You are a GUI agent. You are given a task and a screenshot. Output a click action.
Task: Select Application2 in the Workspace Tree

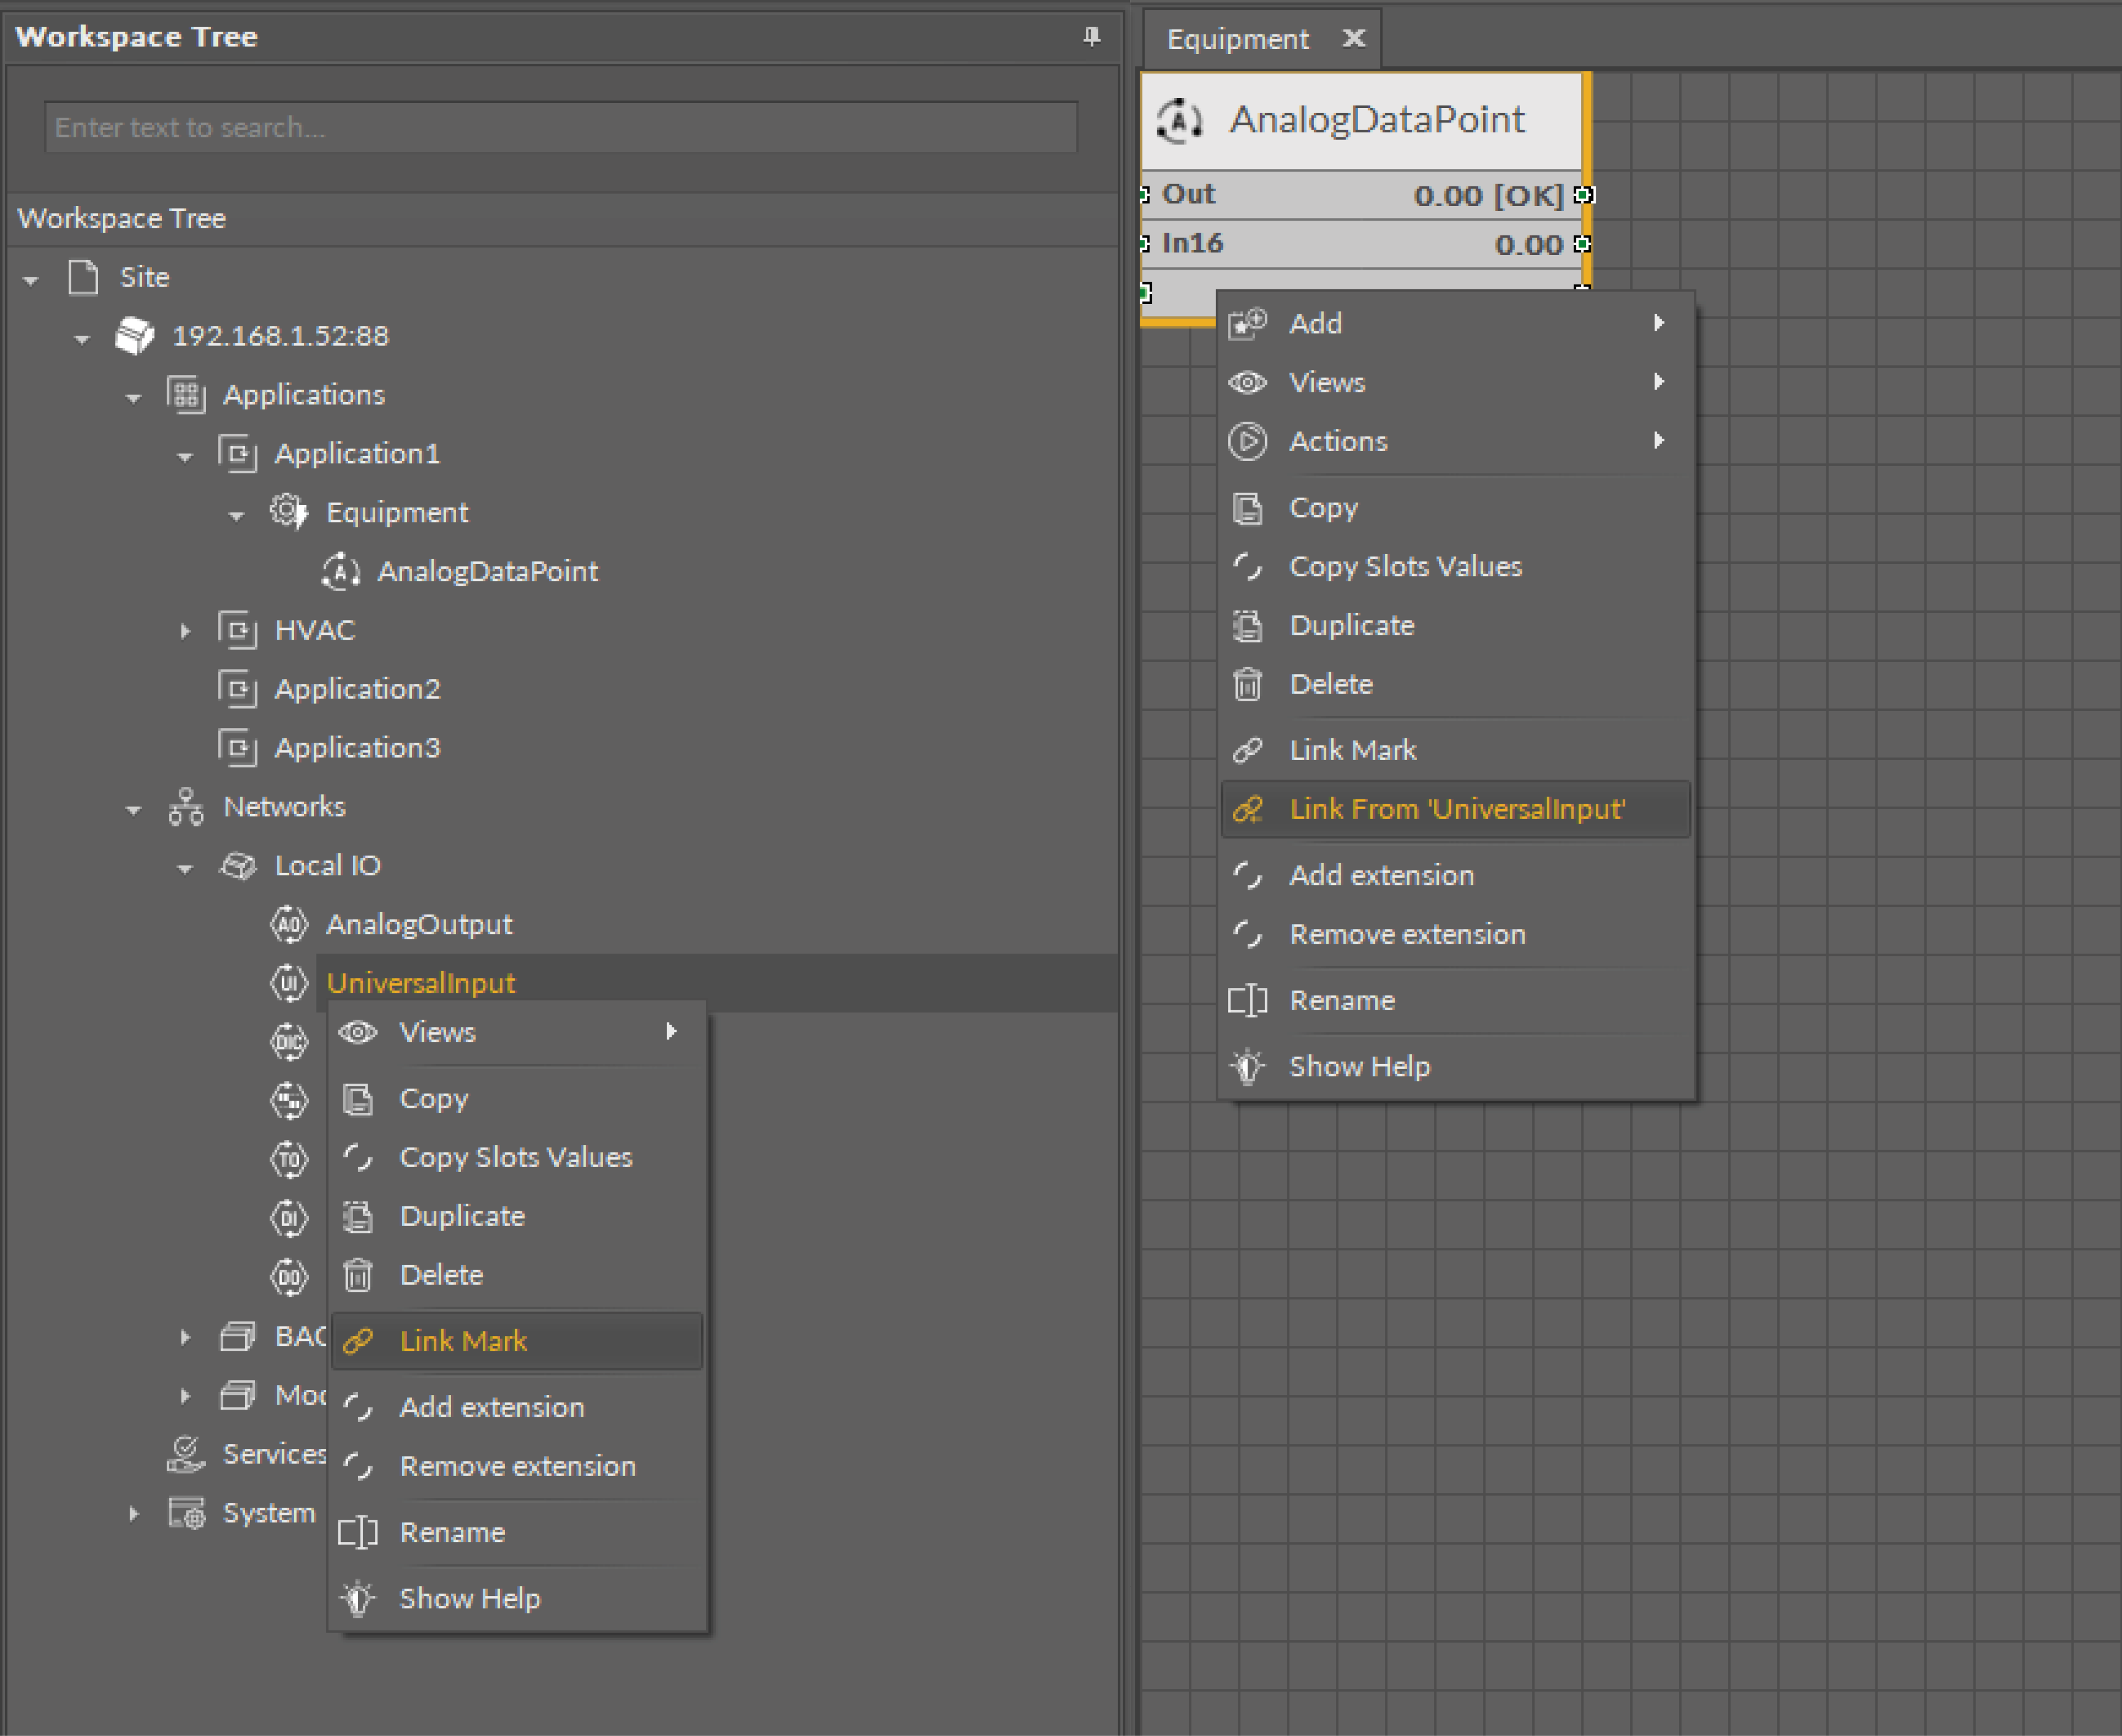[x=357, y=689]
